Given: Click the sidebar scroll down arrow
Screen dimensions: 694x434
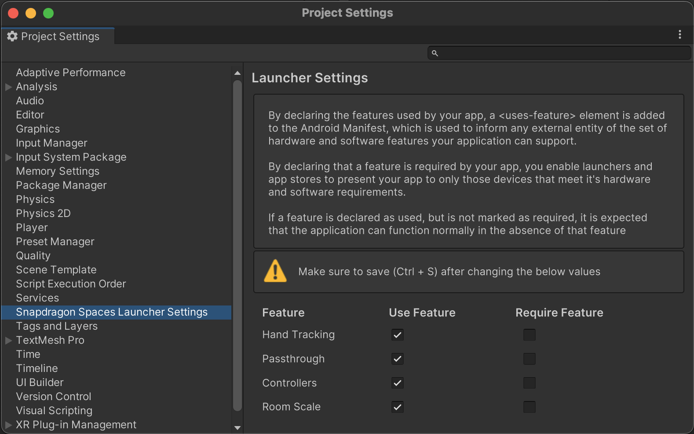Looking at the screenshot, I should click(x=237, y=427).
